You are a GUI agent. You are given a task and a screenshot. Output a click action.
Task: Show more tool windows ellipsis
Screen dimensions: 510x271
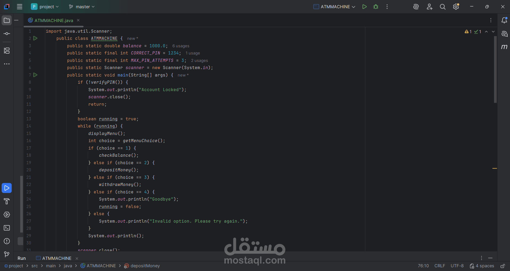pyautogui.click(x=7, y=64)
